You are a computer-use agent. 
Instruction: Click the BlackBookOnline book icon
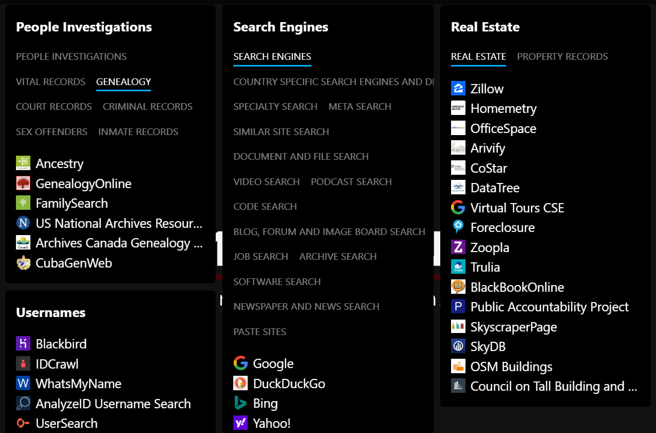pos(458,287)
